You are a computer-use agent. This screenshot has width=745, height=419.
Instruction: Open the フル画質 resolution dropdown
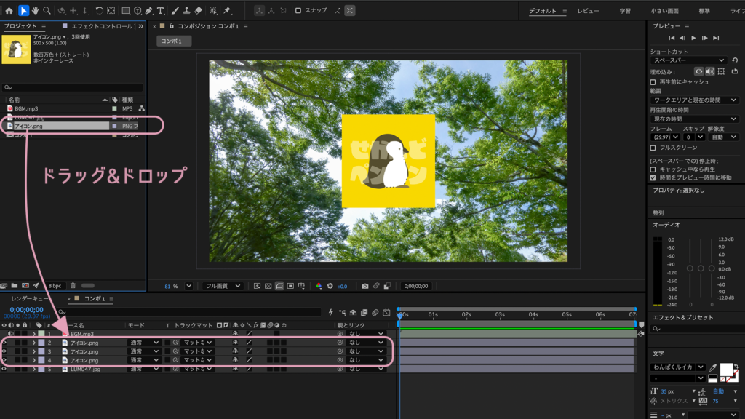coord(223,286)
